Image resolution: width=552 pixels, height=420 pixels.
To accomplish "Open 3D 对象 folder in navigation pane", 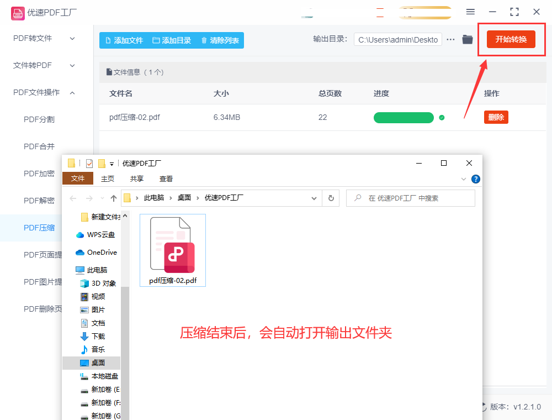I will pyautogui.click(x=98, y=283).
